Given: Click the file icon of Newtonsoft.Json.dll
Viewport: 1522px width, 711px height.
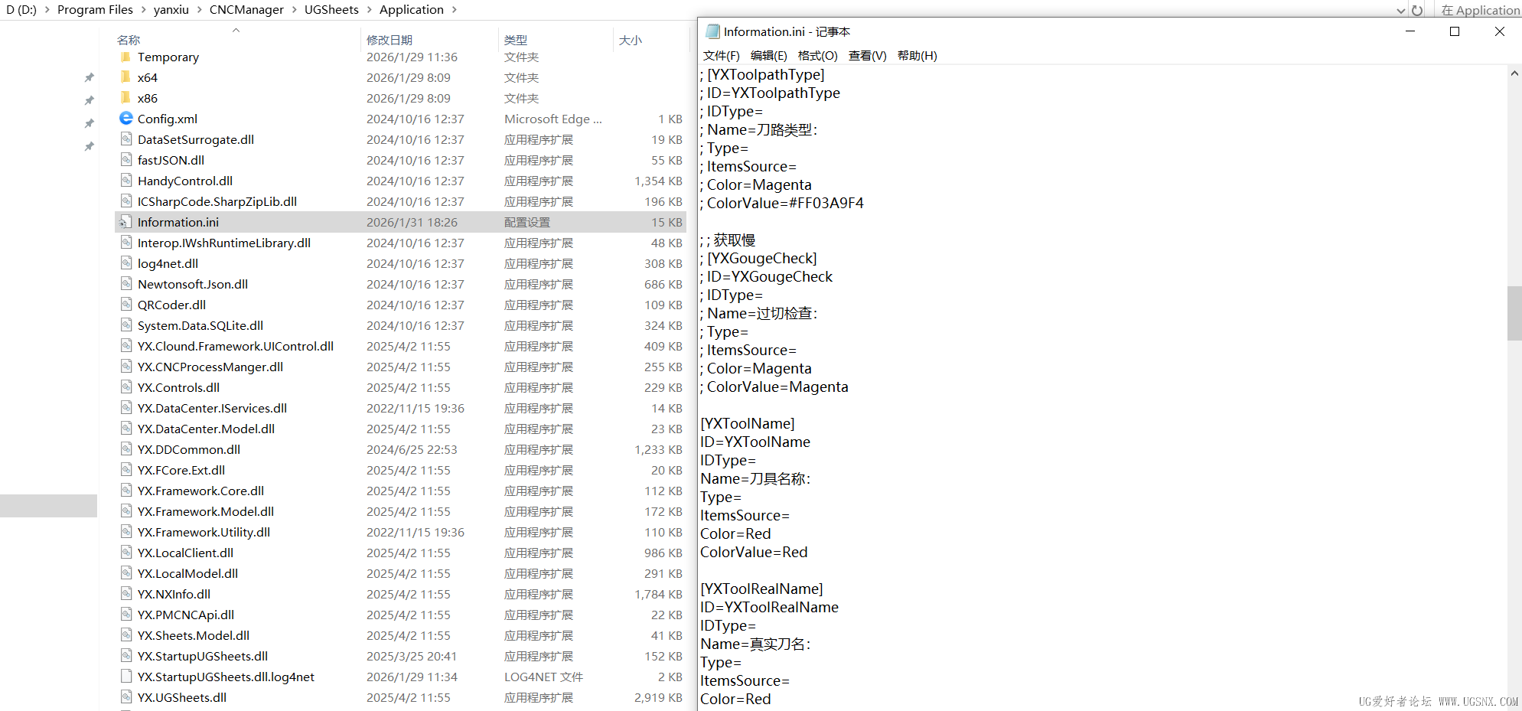Looking at the screenshot, I should [x=126, y=284].
